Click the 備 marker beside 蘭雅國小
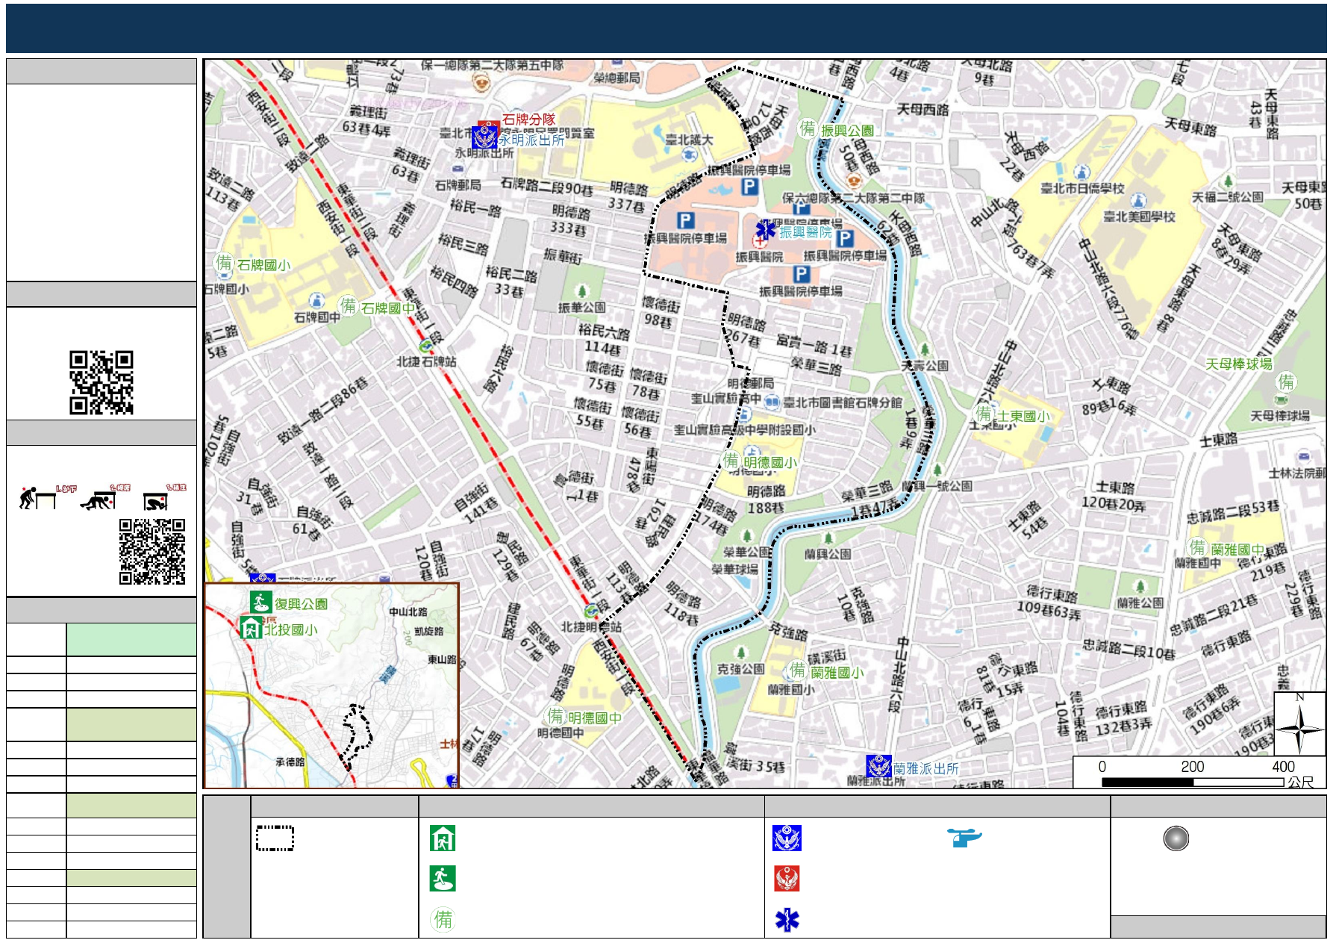The width and height of the screenshot is (1333, 943). tap(798, 670)
